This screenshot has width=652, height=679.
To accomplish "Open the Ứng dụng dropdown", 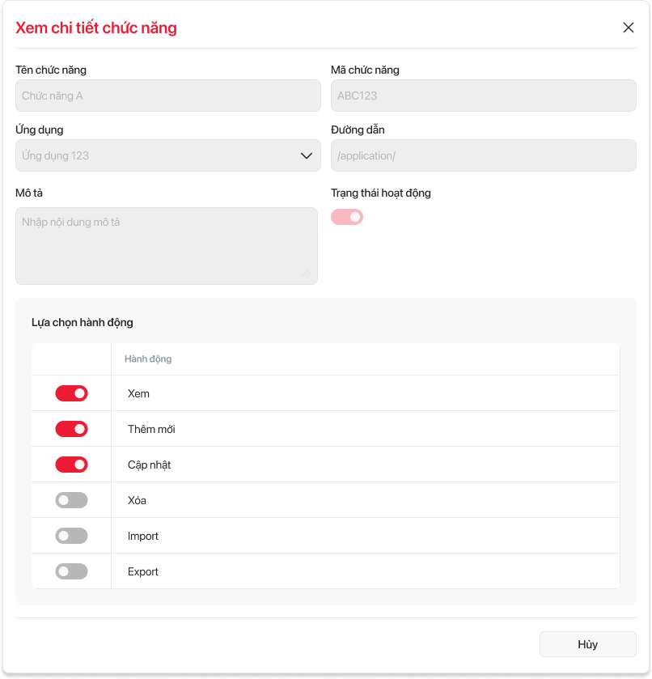I will (162, 155).
